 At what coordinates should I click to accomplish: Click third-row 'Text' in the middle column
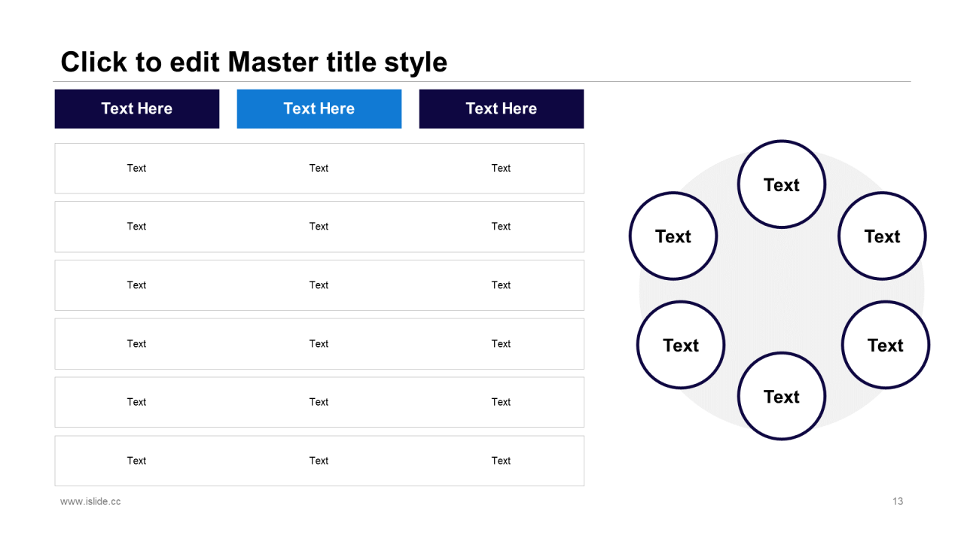319,285
